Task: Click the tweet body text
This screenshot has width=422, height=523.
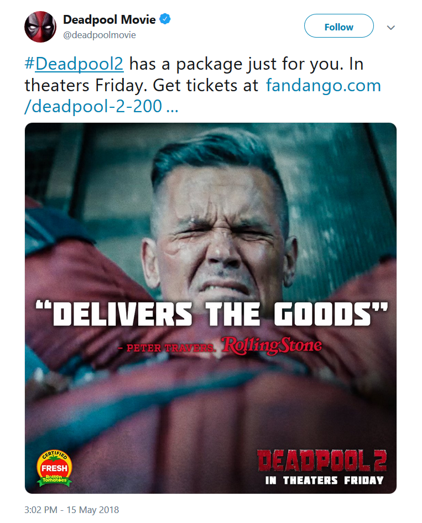Action: pos(203,85)
